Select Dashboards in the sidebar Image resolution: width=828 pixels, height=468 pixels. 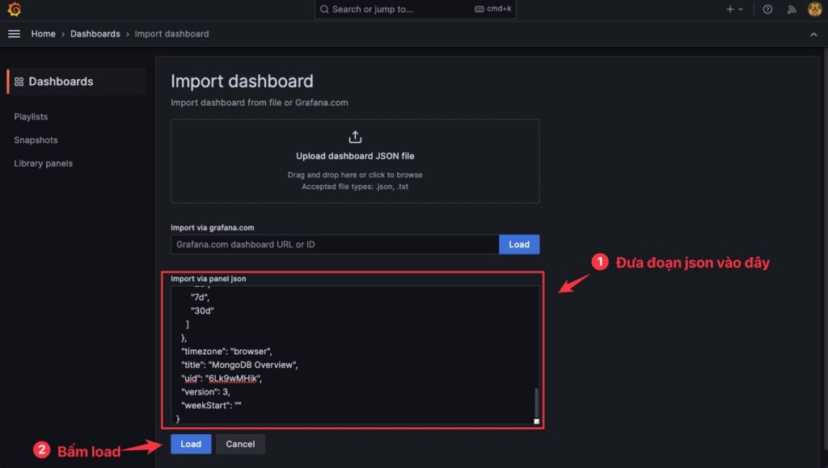tap(77, 82)
